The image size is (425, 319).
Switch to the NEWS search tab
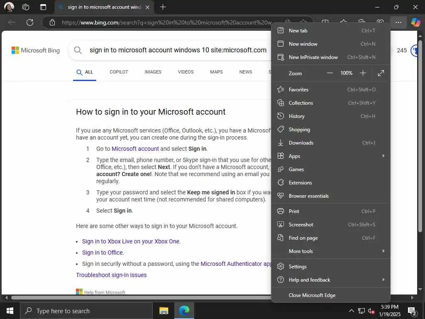tap(246, 72)
